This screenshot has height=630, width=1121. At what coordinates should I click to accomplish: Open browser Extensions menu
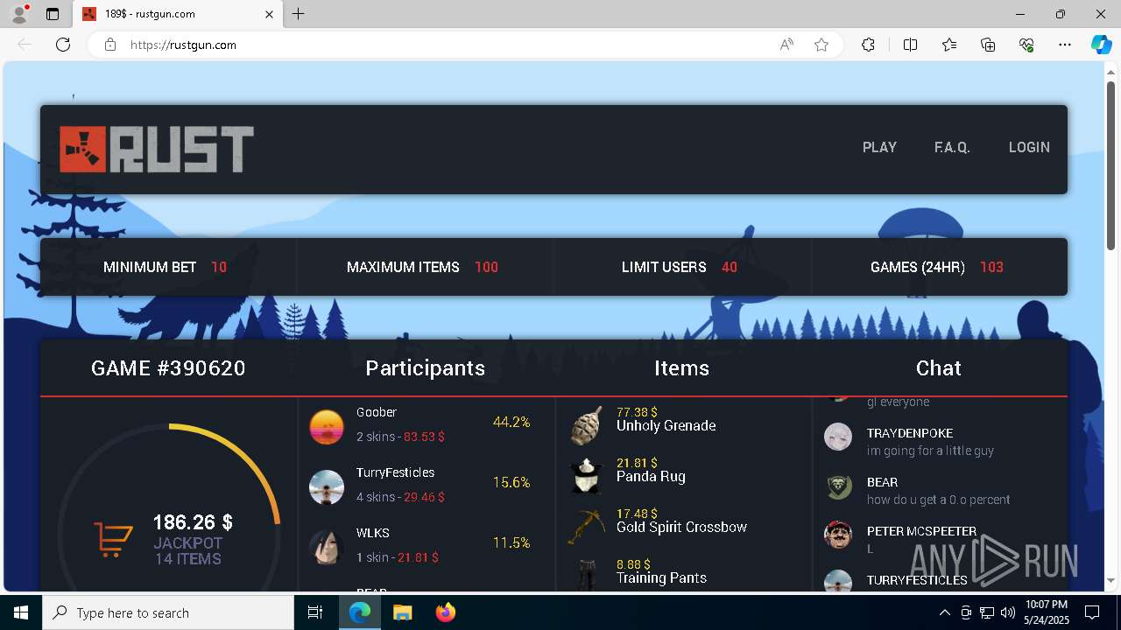pyautogui.click(x=868, y=45)
